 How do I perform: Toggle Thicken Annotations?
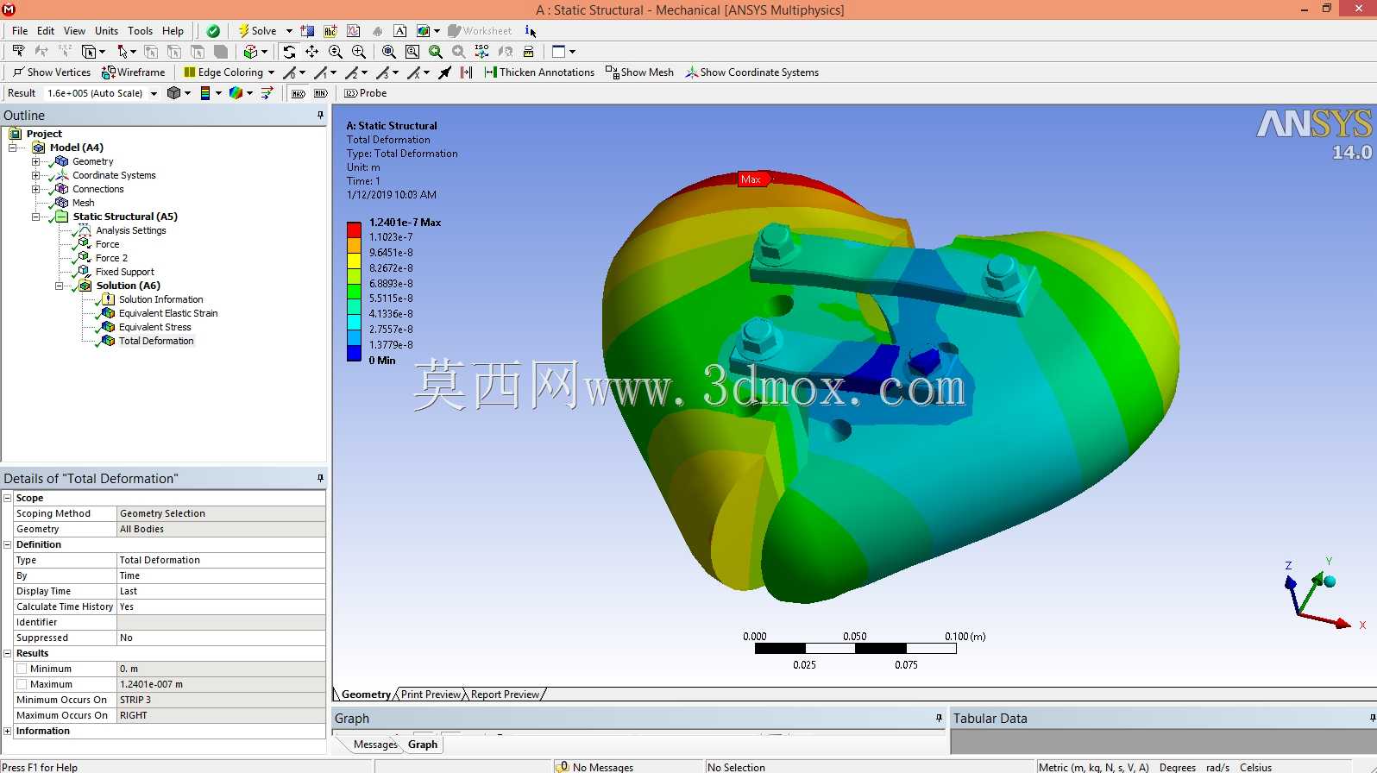[x=539, y=72]
